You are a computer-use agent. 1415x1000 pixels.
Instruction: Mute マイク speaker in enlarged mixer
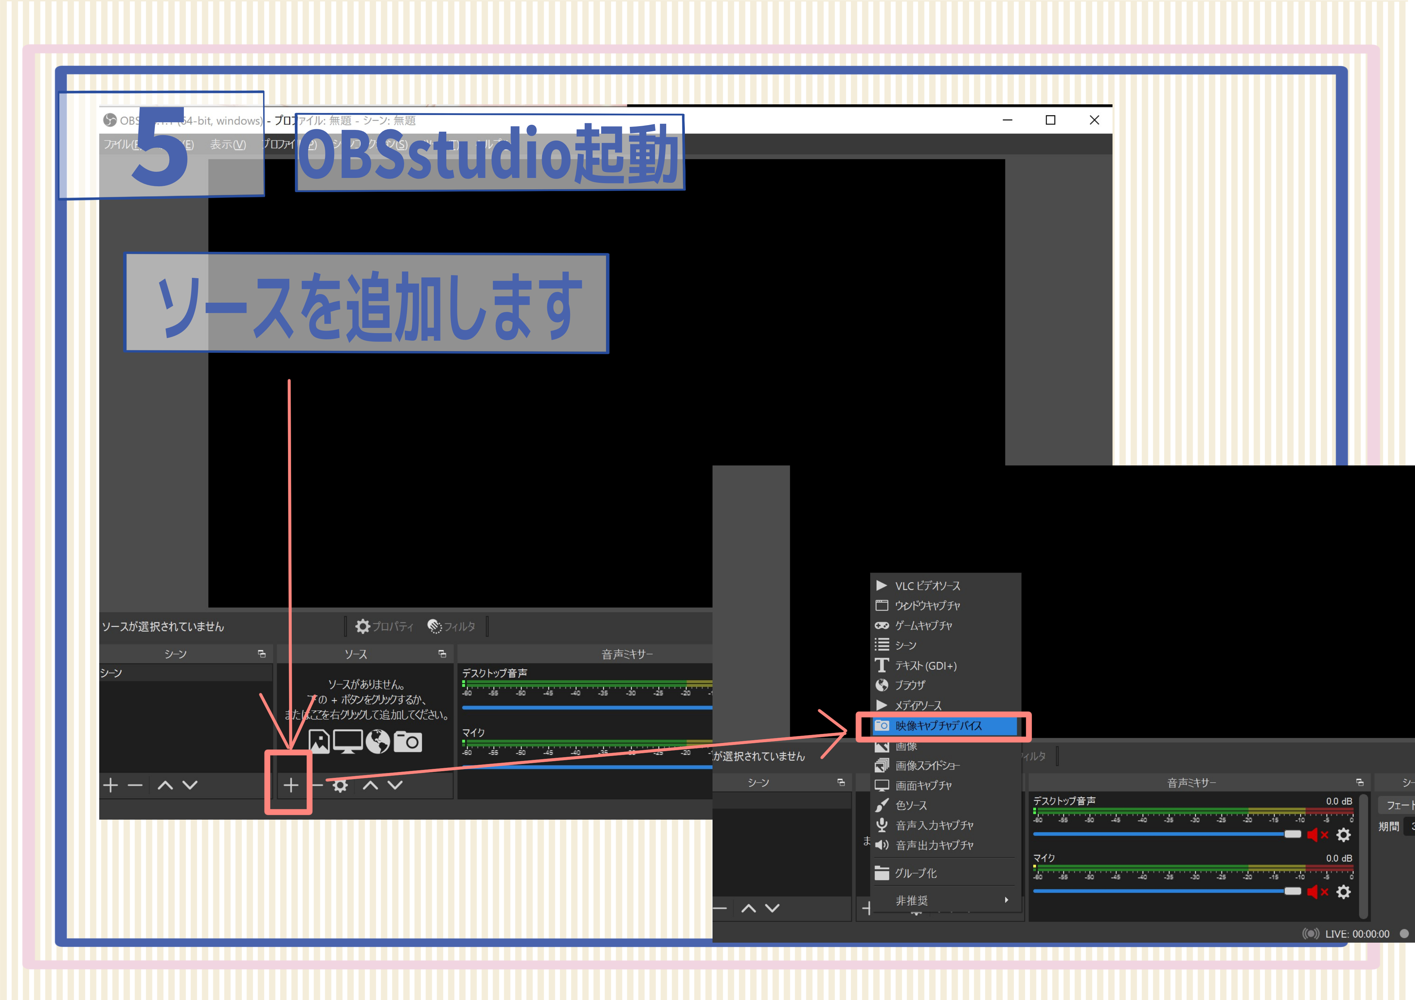click(1318, 891)
